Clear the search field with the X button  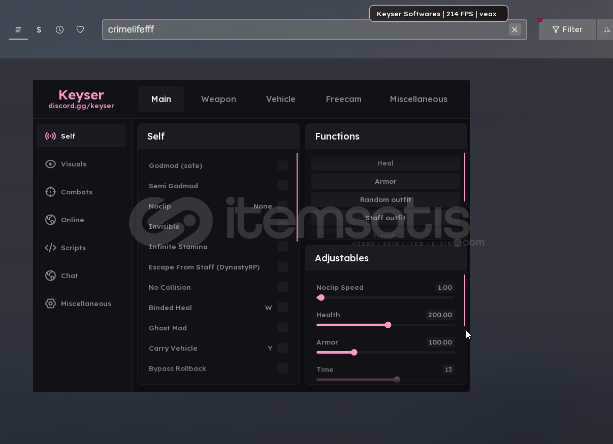point(514,29)
